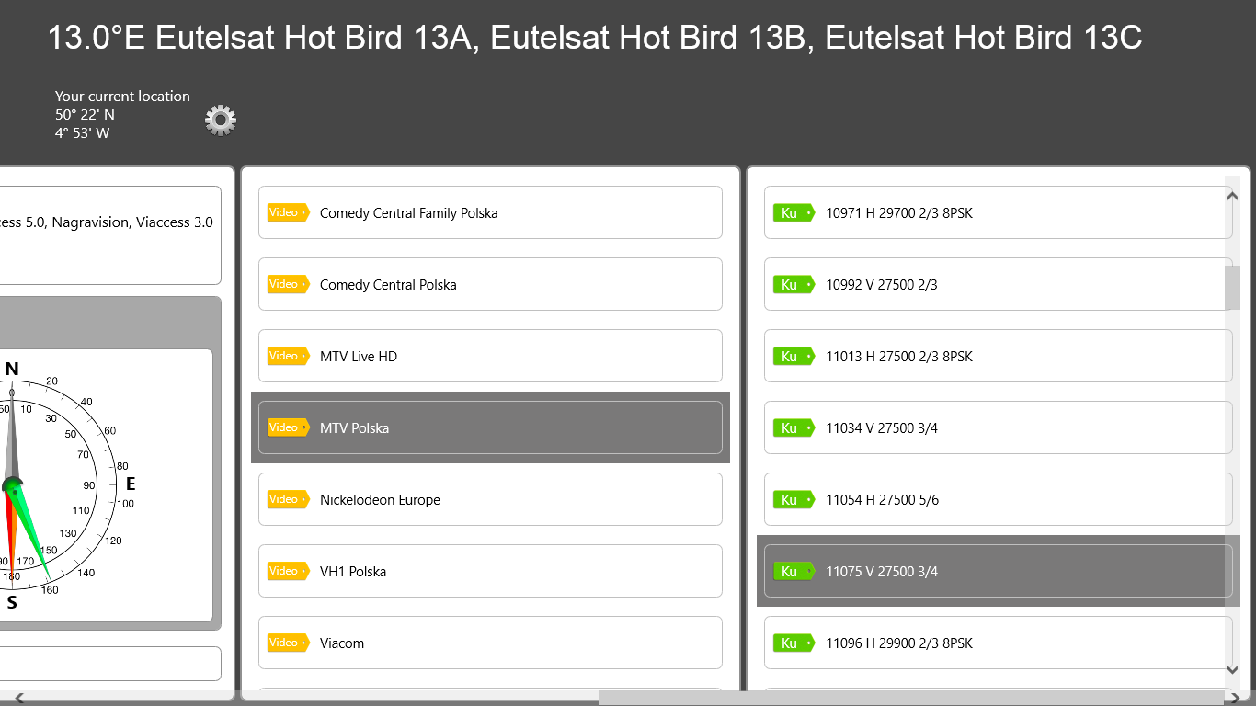1256x706 pixels.
Task: Click Video tag icon beside MTV Live HD
Action: (288, 356)
